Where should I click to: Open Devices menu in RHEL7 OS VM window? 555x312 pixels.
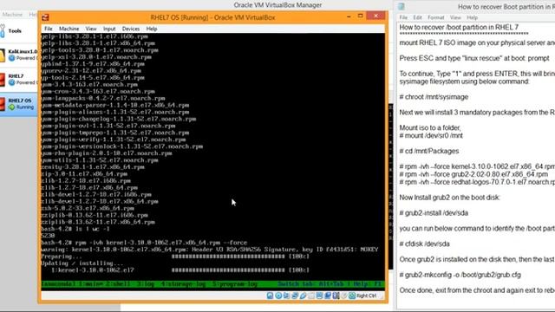click(x=131, y=29)
